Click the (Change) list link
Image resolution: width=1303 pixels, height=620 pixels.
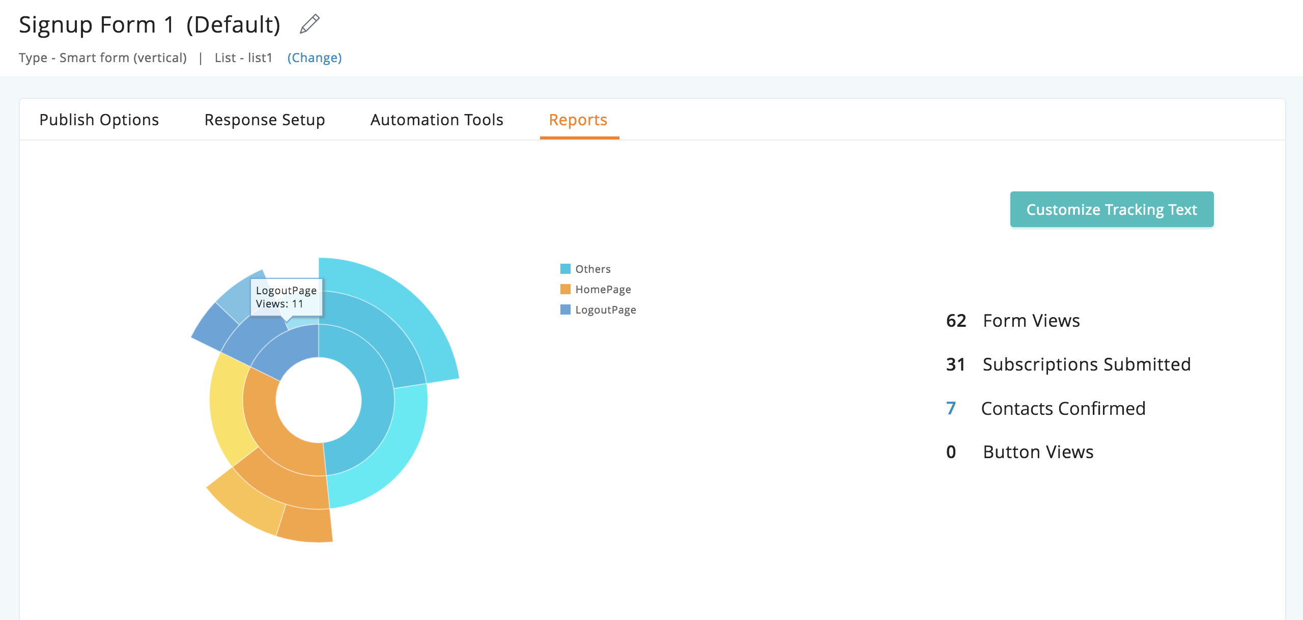(x=315, y=58)
